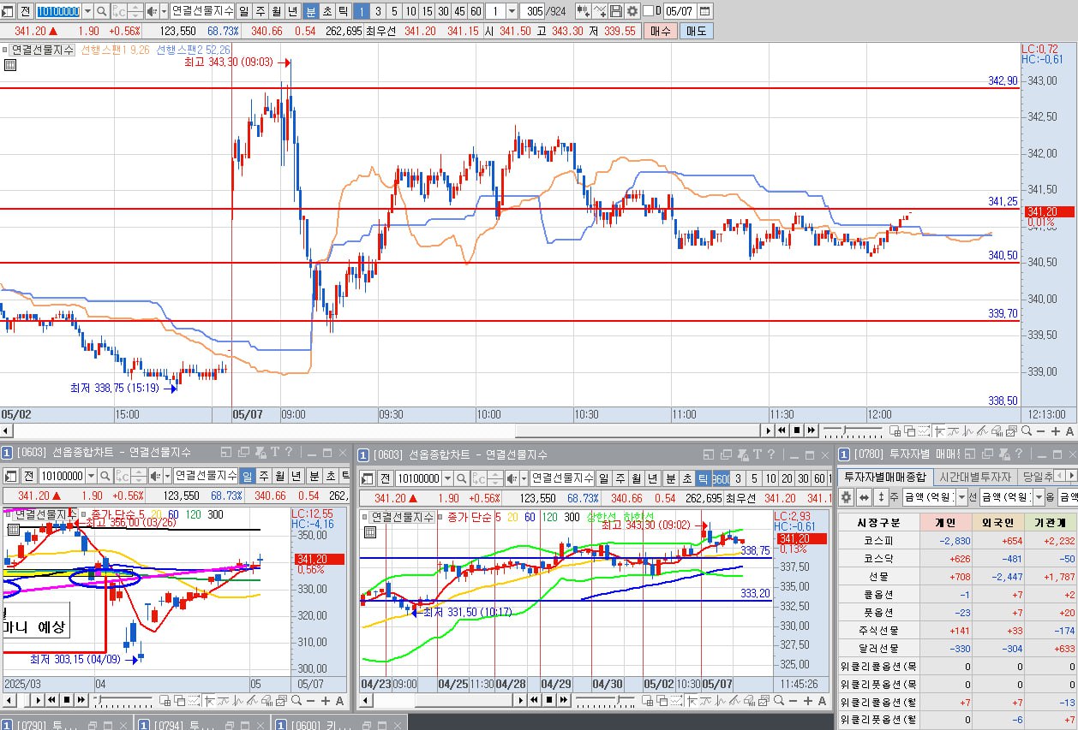Screen dimensions: 1078x730
Task: Toggle the small checkbox before the main chart's 연결선물지수 legend
Action: click(4, 50)
